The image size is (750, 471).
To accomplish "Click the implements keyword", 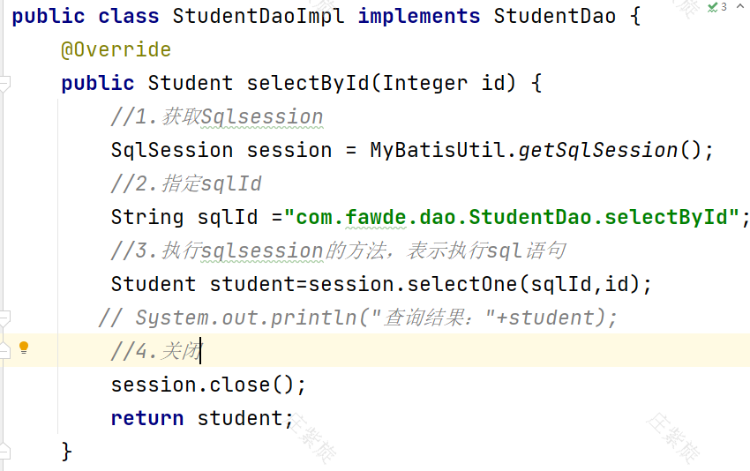I will (x=419, y=16).
